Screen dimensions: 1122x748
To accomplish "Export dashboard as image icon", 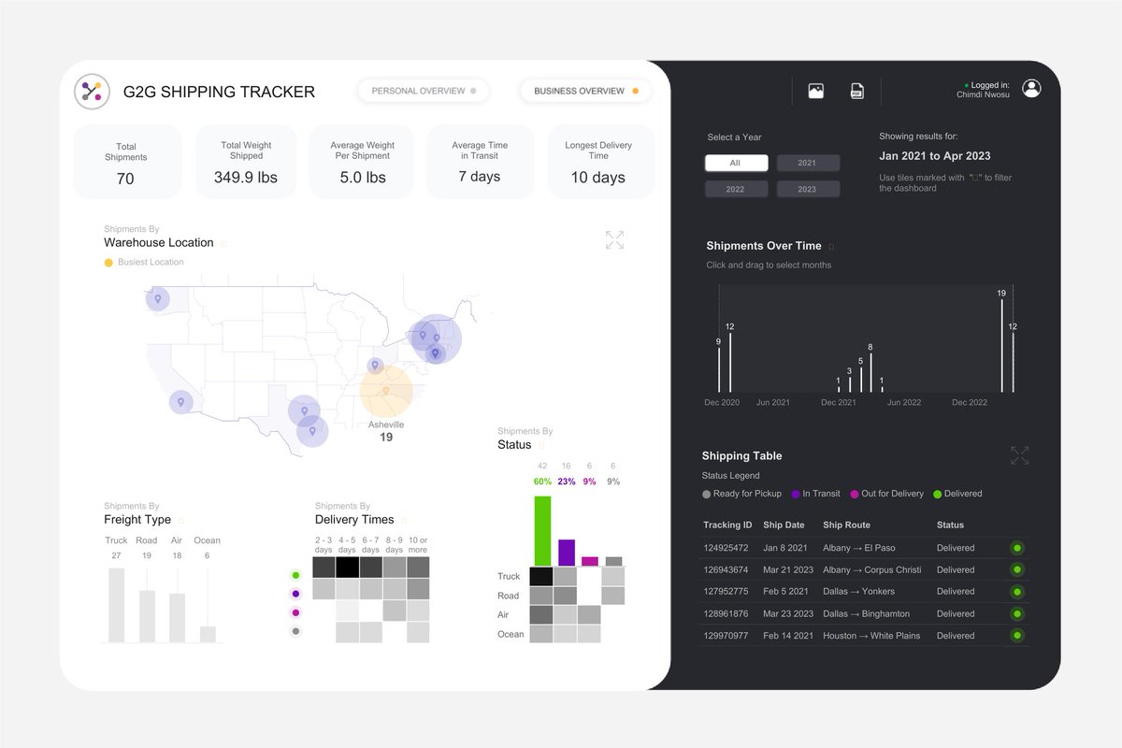I will (x=816, y=91).
